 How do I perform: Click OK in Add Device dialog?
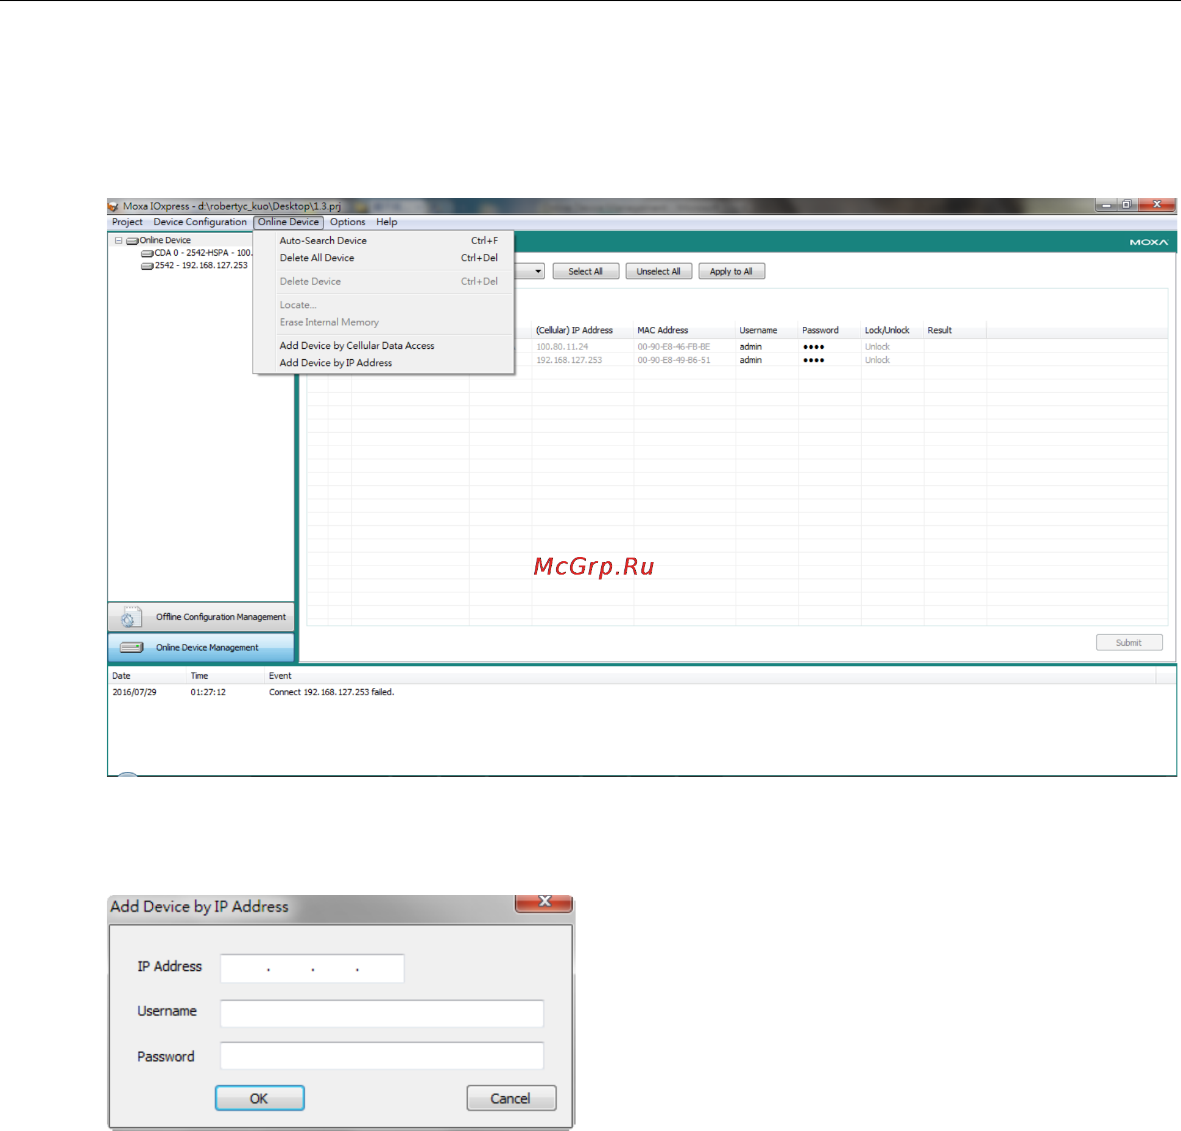click(x=259, y=1098)
